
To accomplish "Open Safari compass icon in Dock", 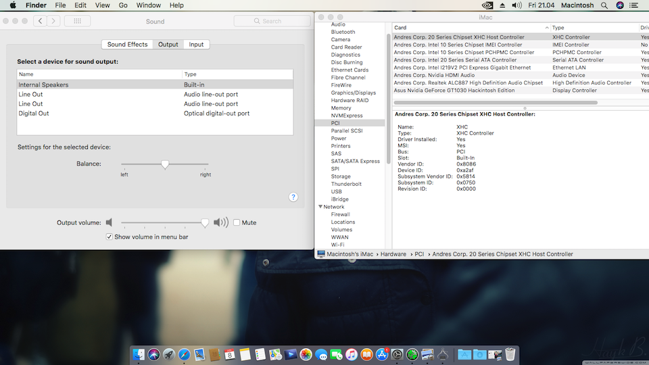I will 184,355.
